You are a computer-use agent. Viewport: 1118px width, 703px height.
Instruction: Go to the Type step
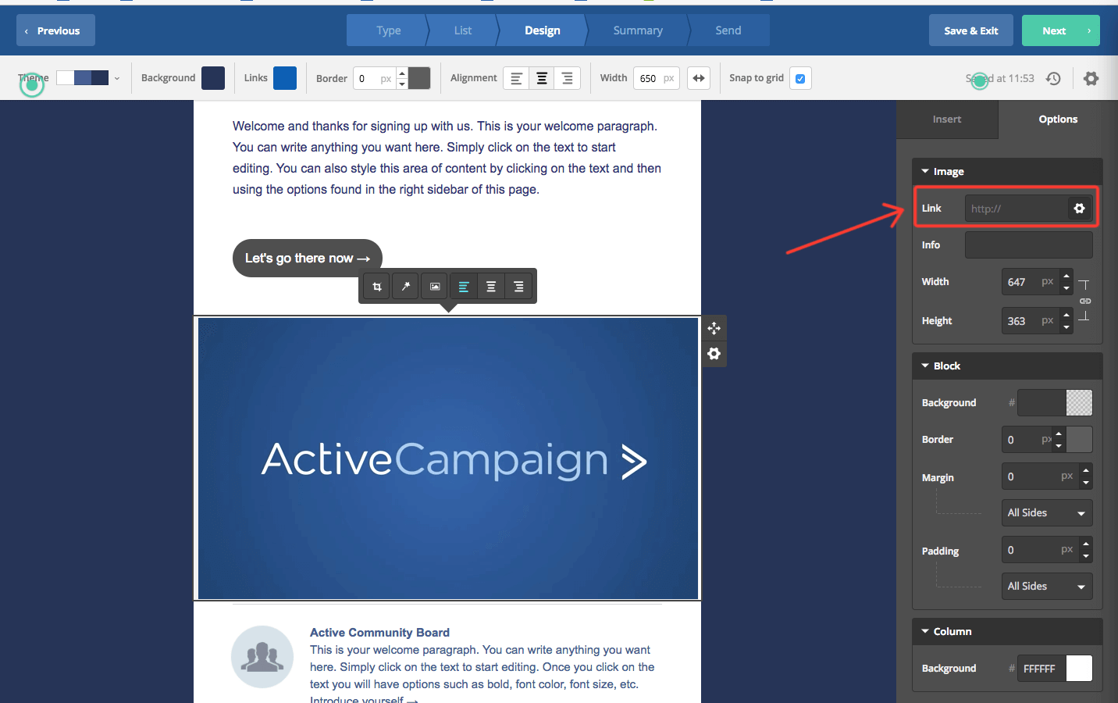388,30
